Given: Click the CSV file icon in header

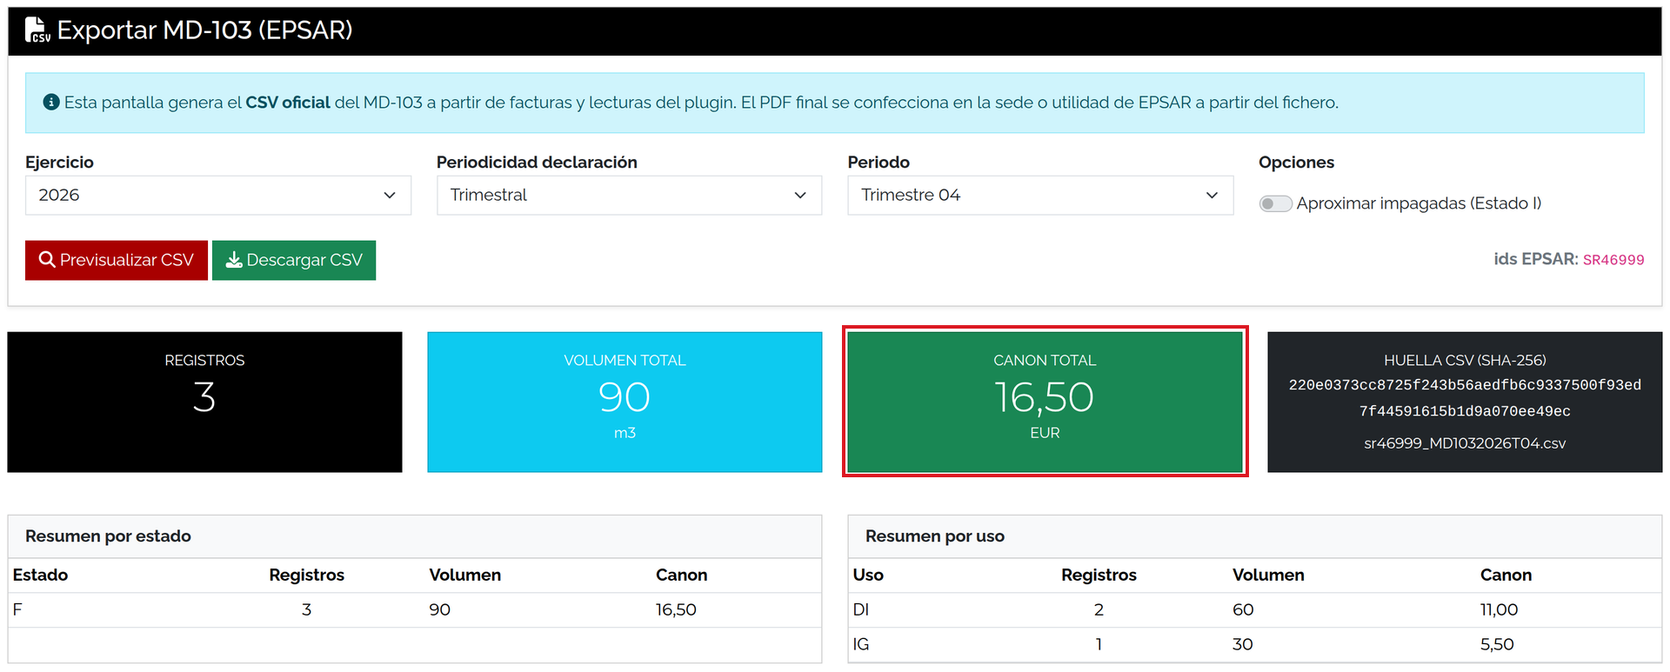Looking at the screenshot, I should tap(37, 30).
